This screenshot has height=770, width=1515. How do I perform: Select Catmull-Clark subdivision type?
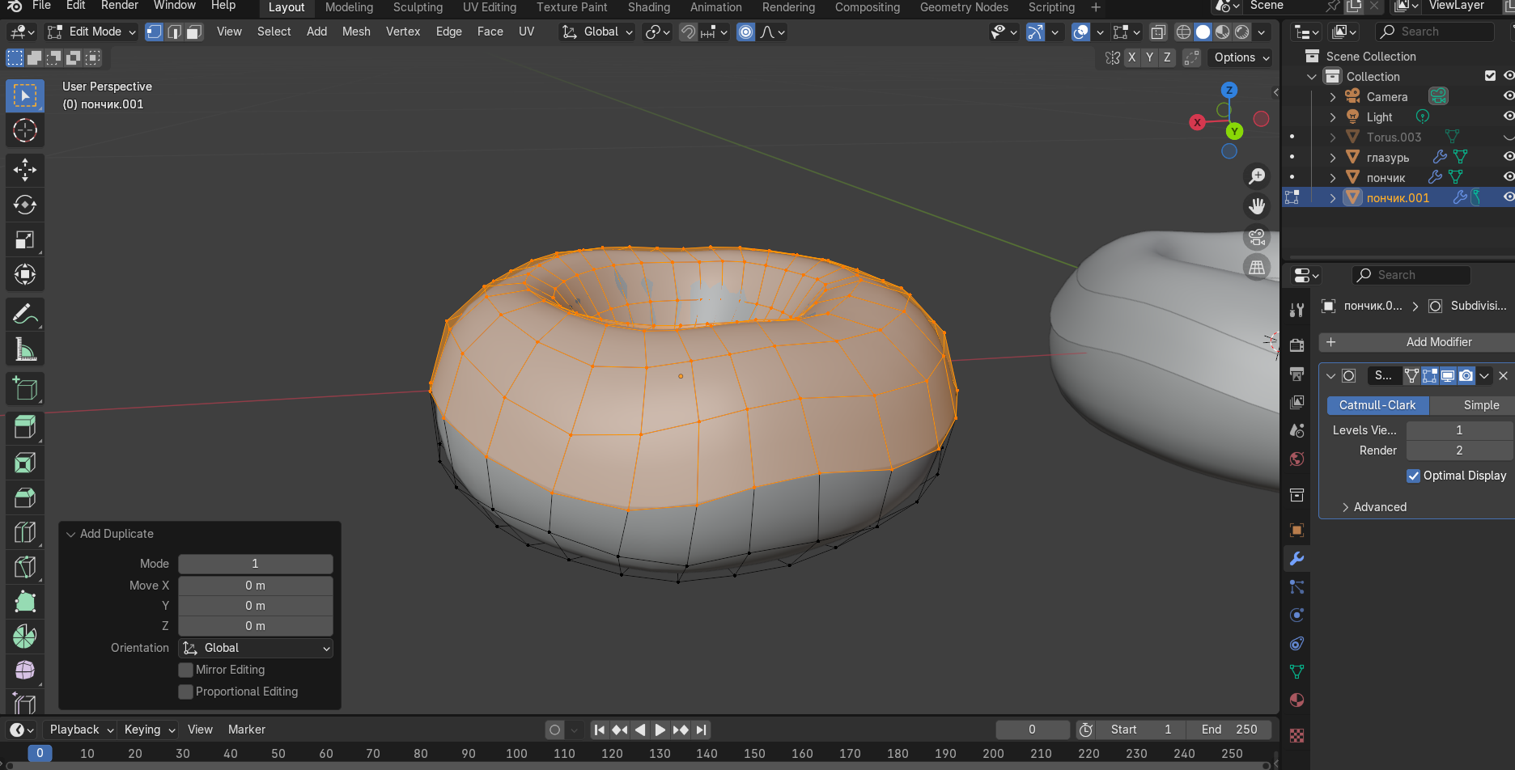(1377, 405)
